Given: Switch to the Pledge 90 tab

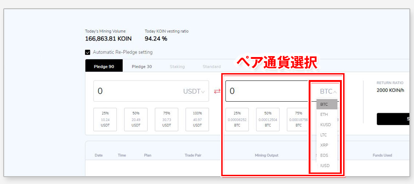Looking at the screenshot, I should click(103, 66).
